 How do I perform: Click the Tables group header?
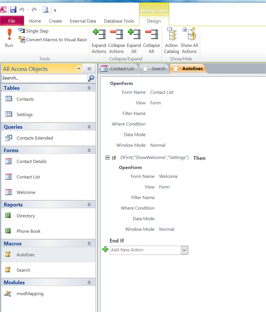click(48, 88)
